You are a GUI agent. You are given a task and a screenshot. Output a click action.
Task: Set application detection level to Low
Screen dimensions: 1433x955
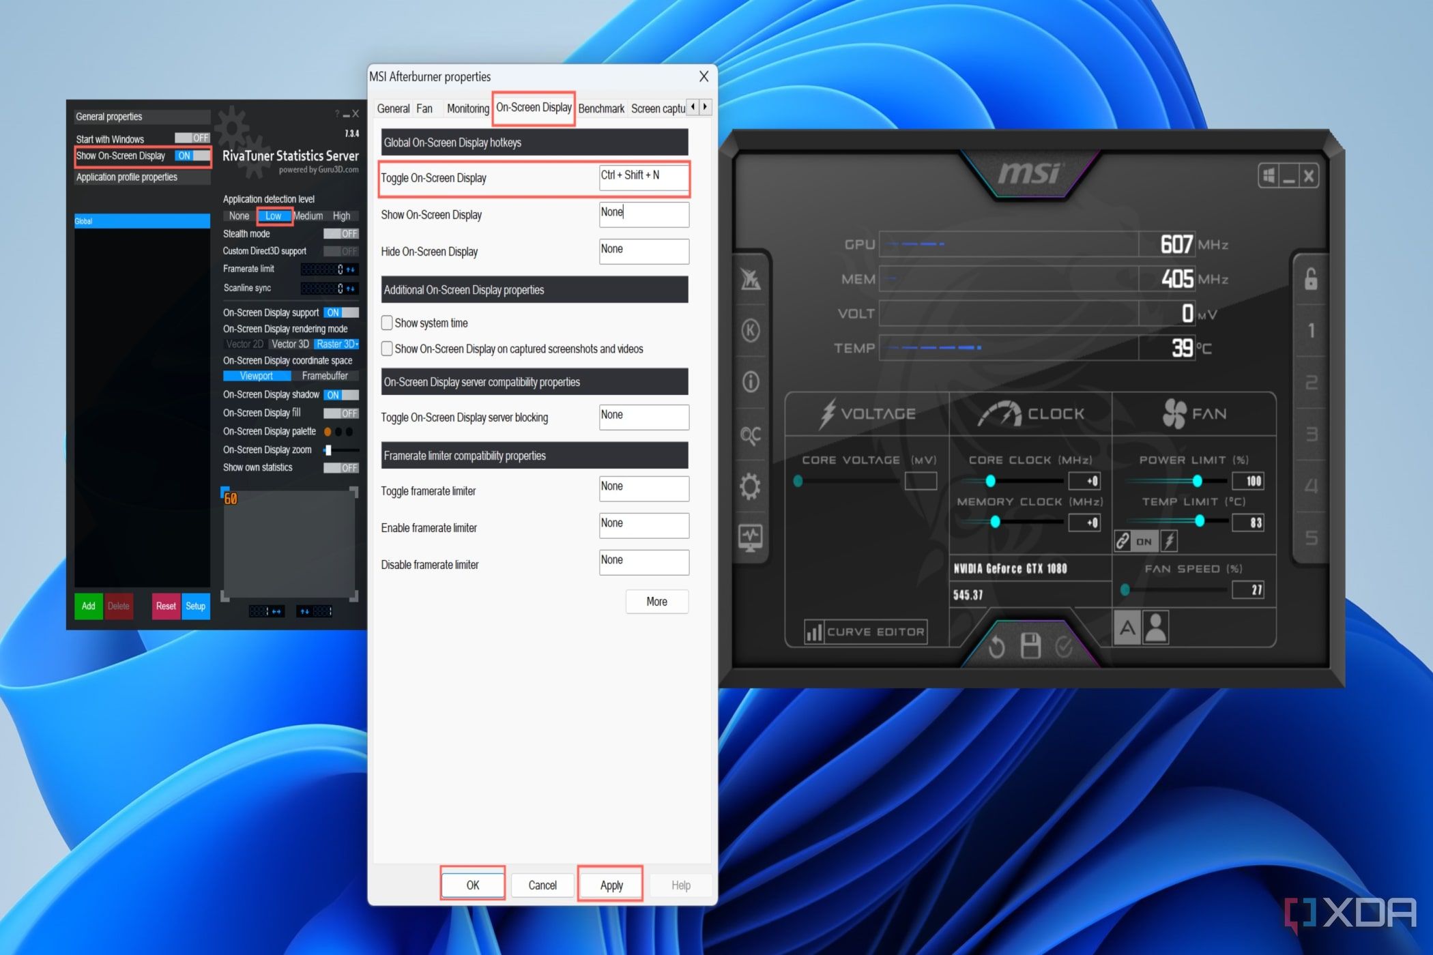pos(274,216)
